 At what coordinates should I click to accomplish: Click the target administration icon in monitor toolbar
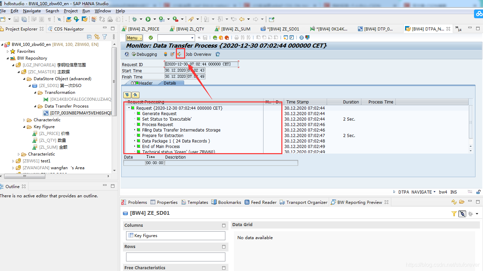pyautogui.click(x=172, y=54)
